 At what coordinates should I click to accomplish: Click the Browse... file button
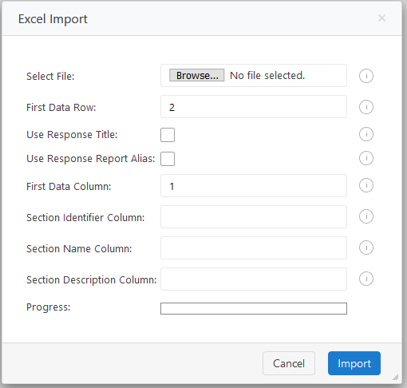[x=197, y=75]
